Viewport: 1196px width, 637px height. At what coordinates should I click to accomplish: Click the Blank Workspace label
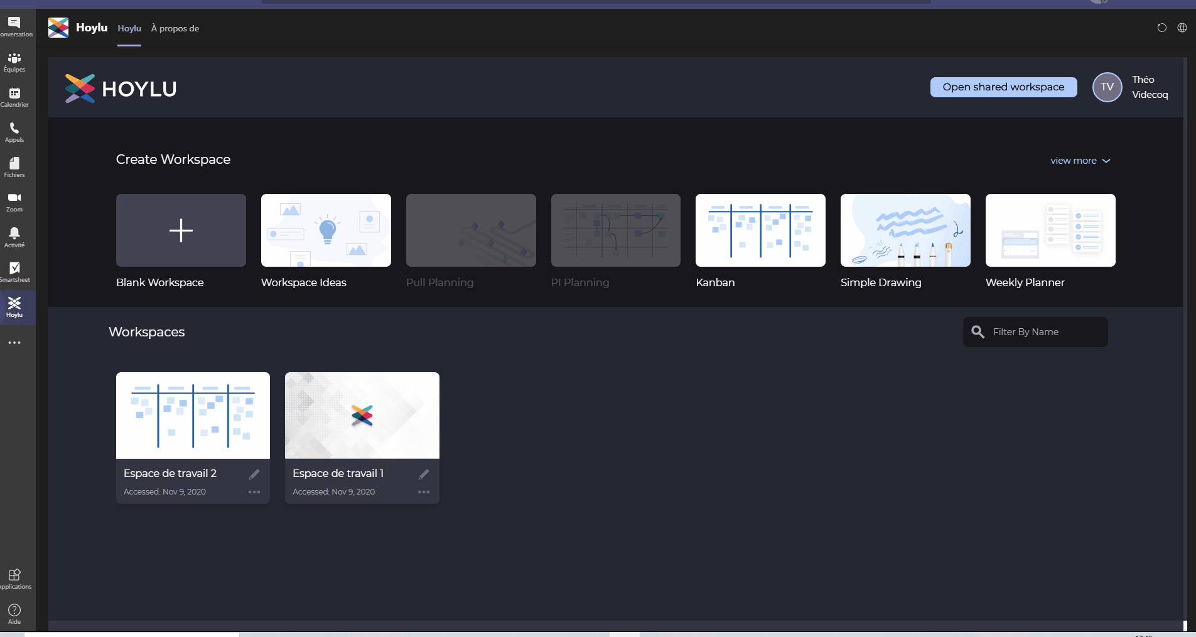click(x=160, y=282)
